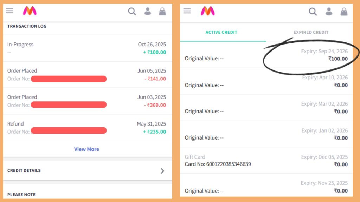Viewport: 360px width, 202px height.
Task: Click the Refund transaction dated May 31, 2025
Action: [86, 127]
